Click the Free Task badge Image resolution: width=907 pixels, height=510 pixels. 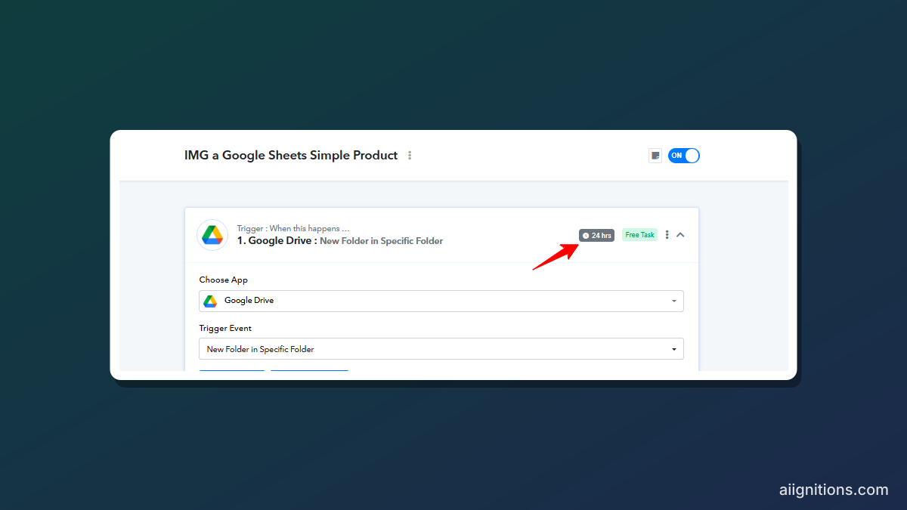coord(639,235)
